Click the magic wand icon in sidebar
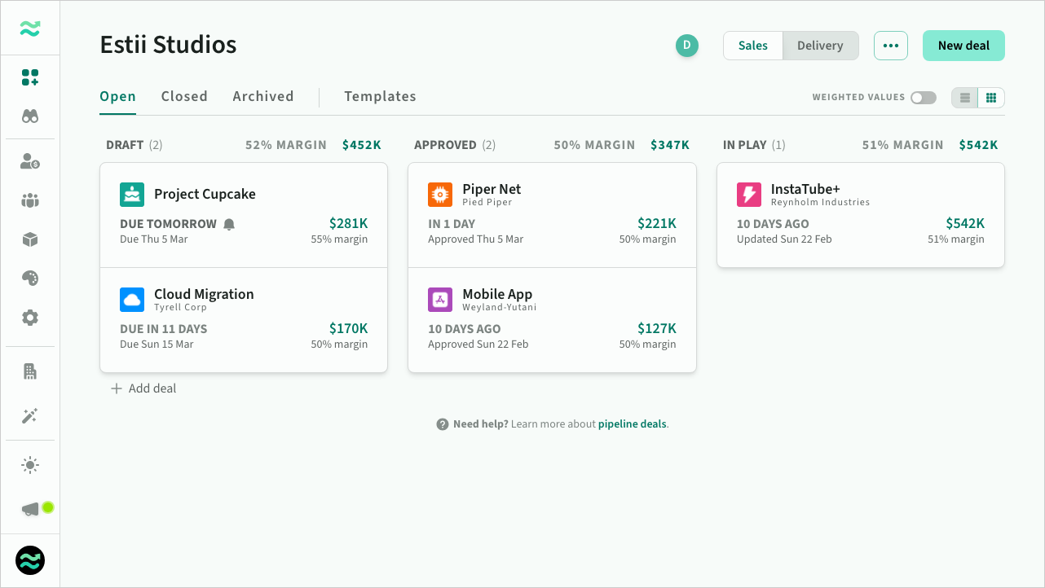The width and height of the screenshot is (1045, 588). [x=30, y=416]
